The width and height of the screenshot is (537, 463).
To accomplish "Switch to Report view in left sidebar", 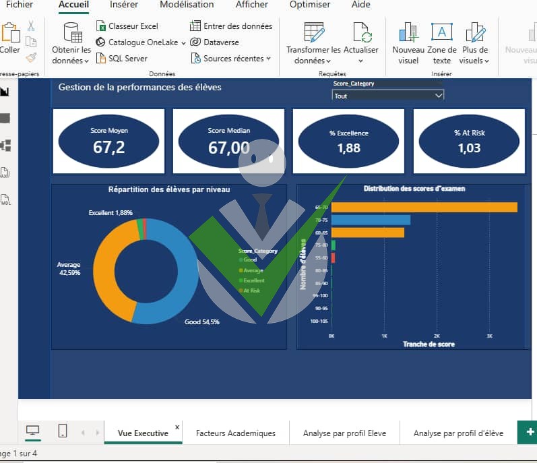I will (5, 92).
